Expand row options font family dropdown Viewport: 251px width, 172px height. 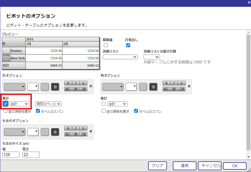[x=14, y=87]
